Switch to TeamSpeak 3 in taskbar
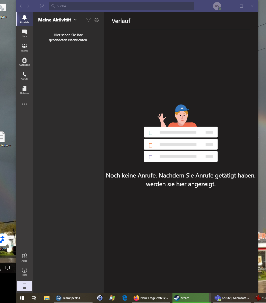This screenshot has width=266, height=303. click(73, 298)
